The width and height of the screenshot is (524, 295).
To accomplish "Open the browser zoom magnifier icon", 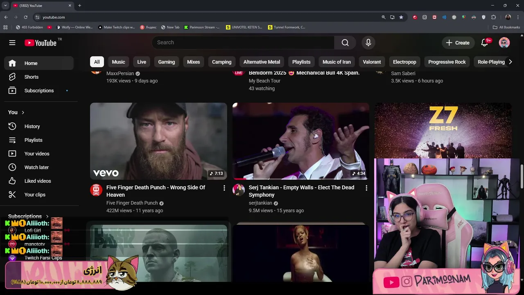I will tap(384, 17).
